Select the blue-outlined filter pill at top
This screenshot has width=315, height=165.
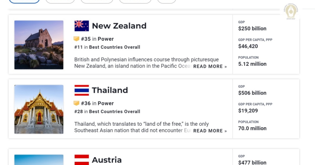[24, 1]
